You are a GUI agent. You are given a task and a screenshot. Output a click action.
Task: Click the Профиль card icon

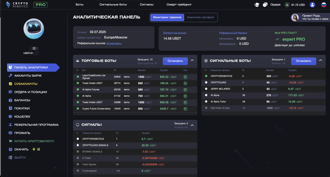click(x=10, y=133)
